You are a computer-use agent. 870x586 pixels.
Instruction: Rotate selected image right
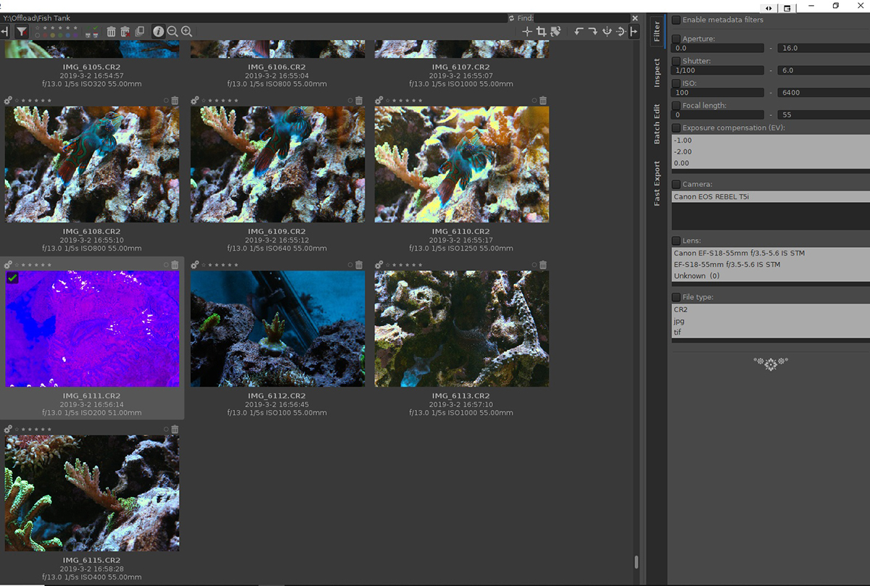click(592, 31)
